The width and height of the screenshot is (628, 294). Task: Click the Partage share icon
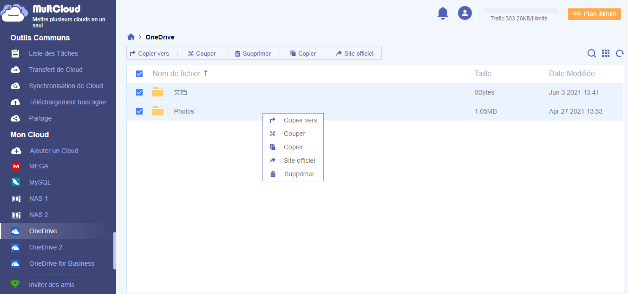(15, 118)
